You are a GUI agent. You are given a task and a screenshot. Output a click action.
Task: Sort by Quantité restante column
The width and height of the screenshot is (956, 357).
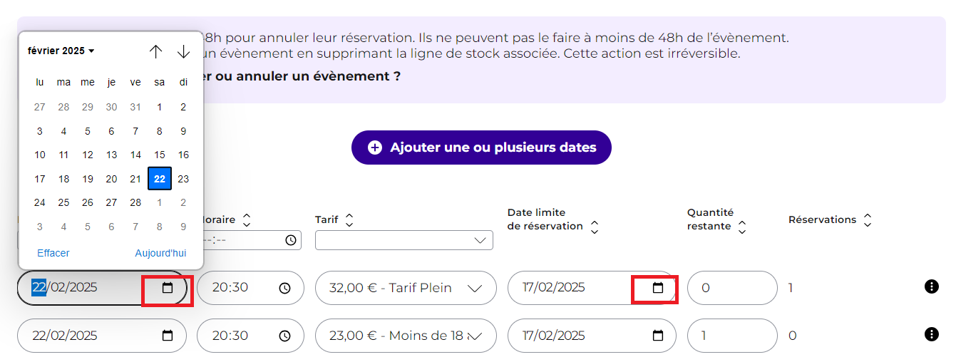pyautogui.click(x=742, y=227)
